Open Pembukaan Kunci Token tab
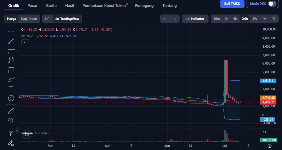This screenshot has height=150, width=282. point(104,6)
